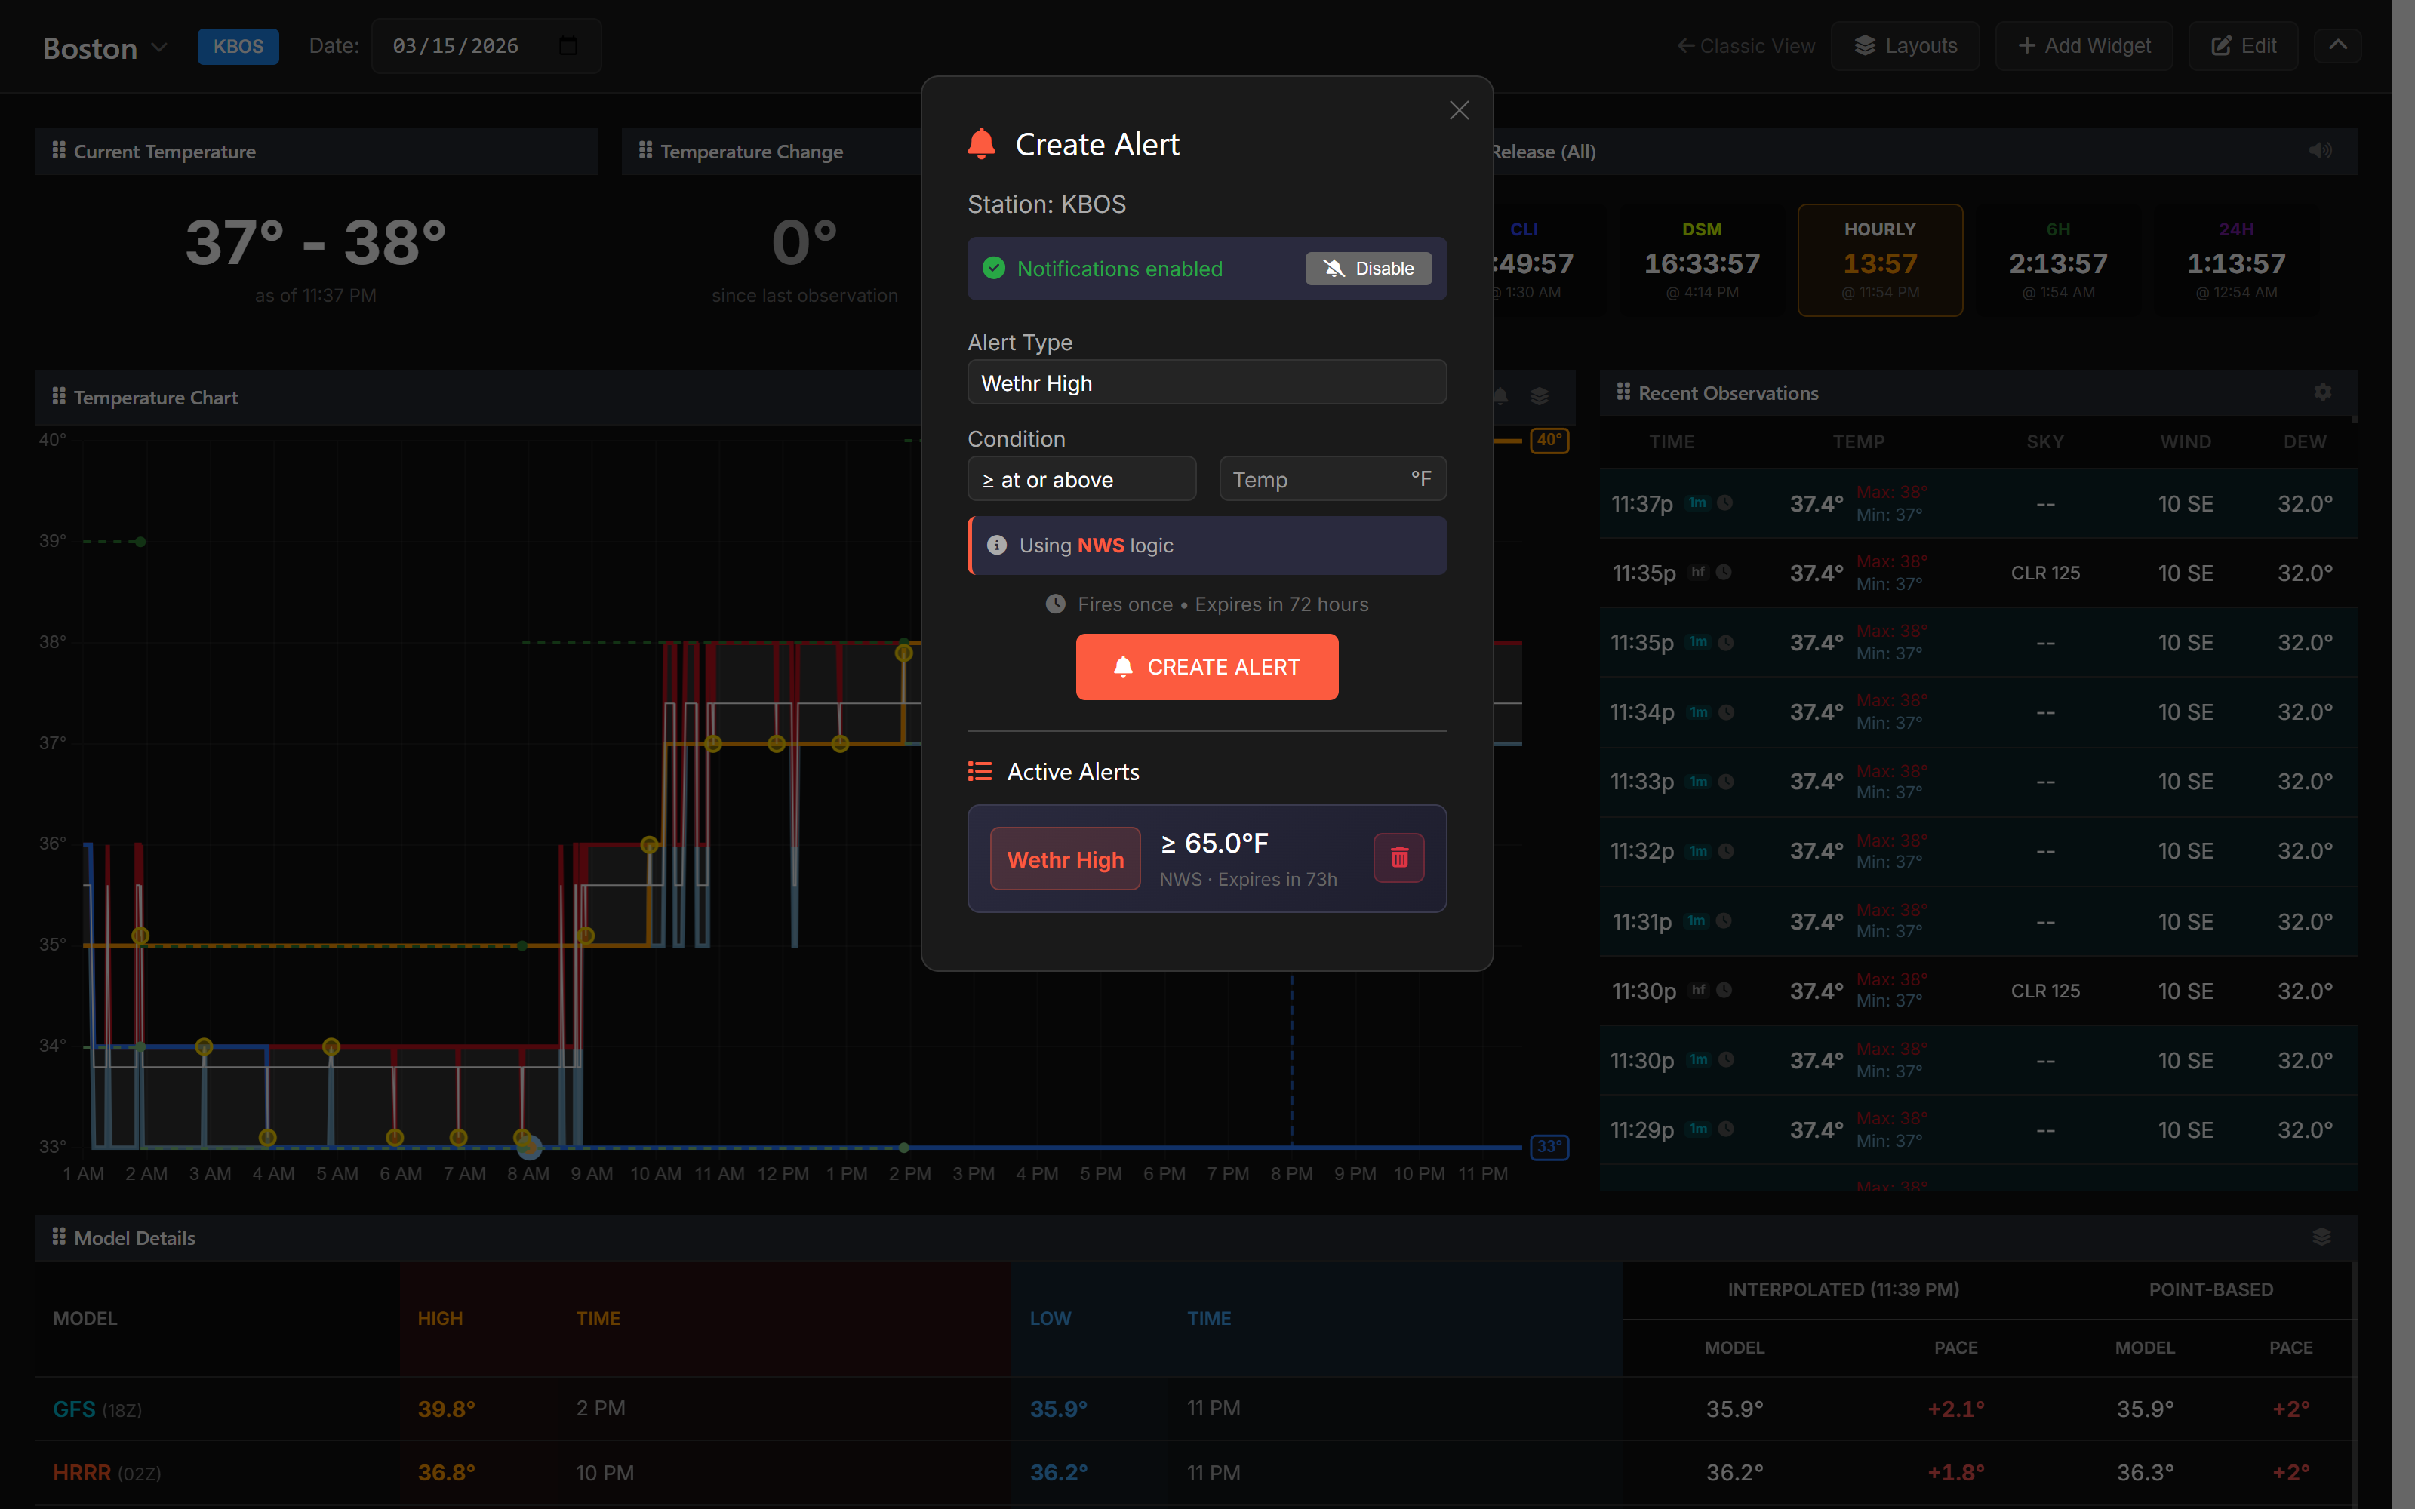Open the date picker calendar icon
Viewport: 2415px width, 1509px height.
[x=568, y=46]
